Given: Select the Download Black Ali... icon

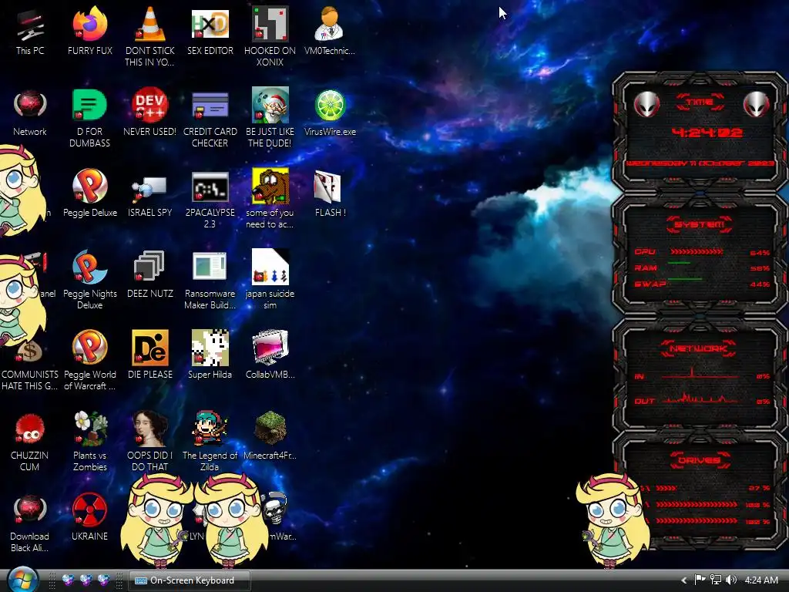Looking at the screenshot, I should coord(30,510).
